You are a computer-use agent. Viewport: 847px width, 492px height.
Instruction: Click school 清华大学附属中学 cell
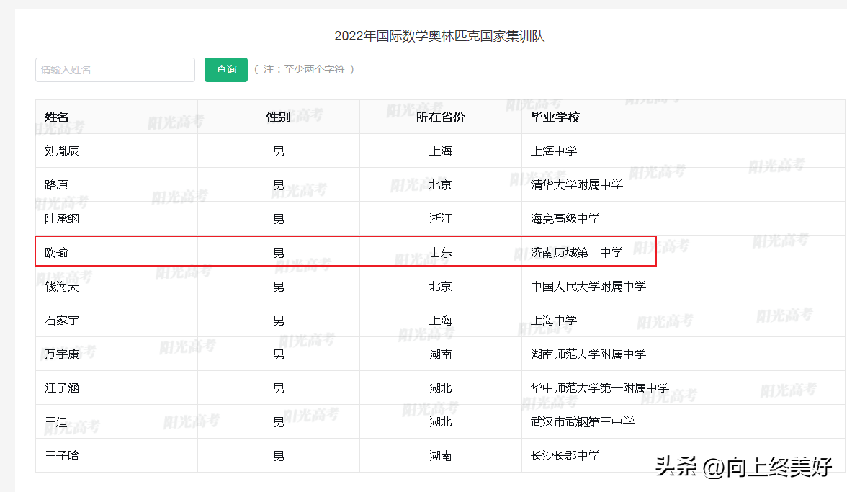click(577, 185)
